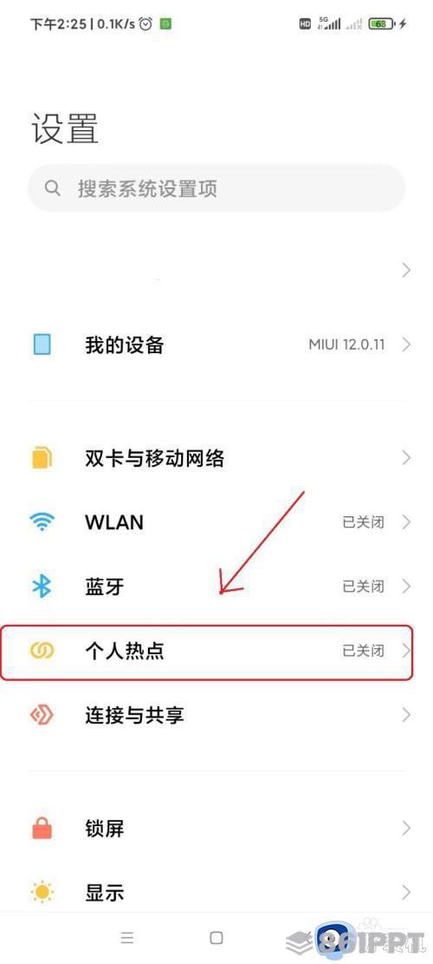Tap the Lock Screen (锁屏) padlock icon

point(42,828)
